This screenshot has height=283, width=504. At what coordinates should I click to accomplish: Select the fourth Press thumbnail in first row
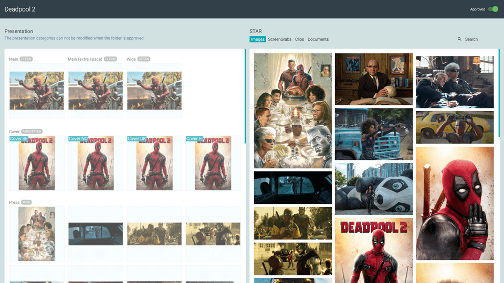213,234
